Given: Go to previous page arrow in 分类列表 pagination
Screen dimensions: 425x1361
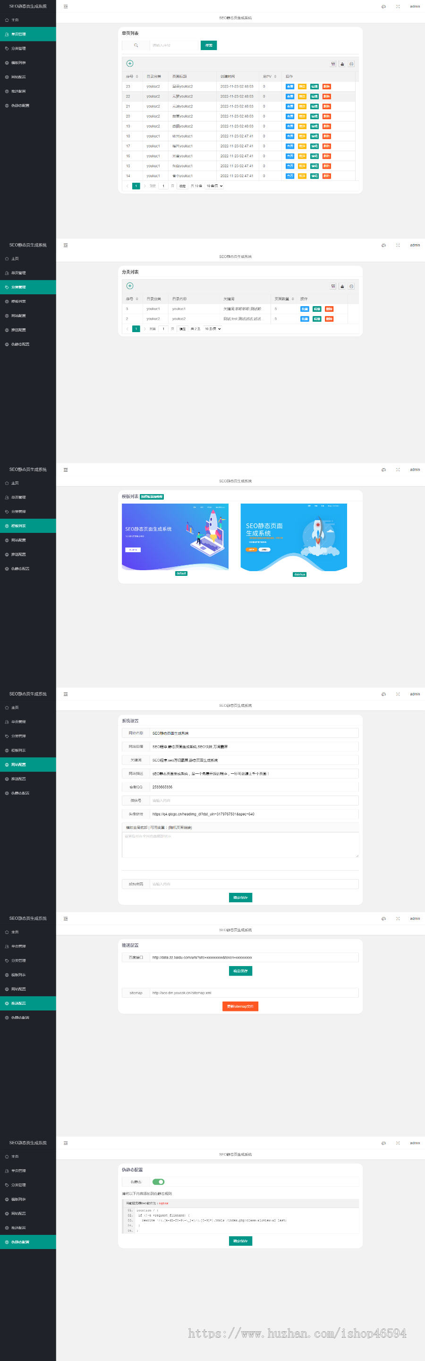Looking at the screenshot, I should coord(127,329).
